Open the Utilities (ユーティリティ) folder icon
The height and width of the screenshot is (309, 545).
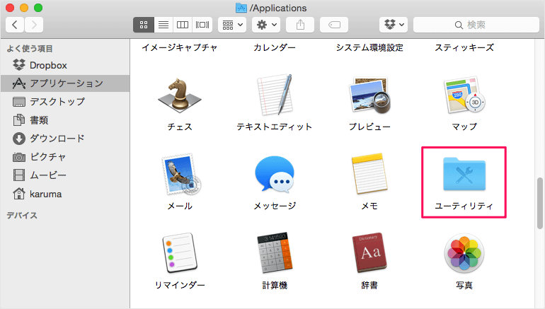(464, 174)
